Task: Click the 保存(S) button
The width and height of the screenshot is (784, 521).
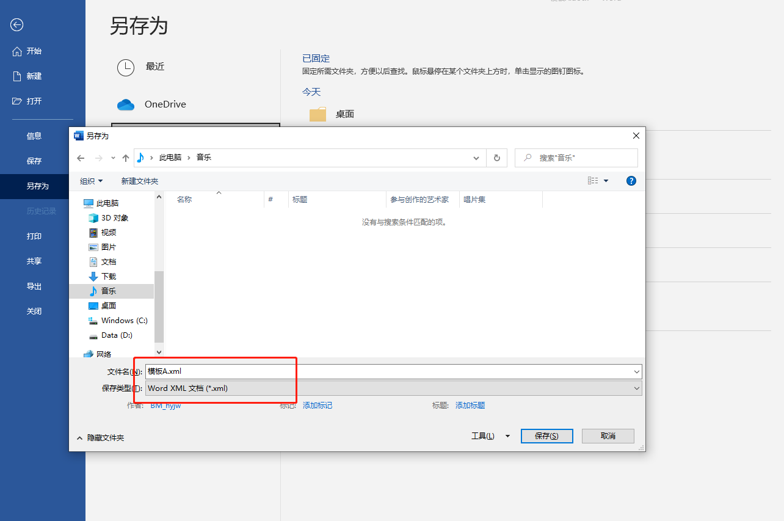Action: (x=546, y=435)
